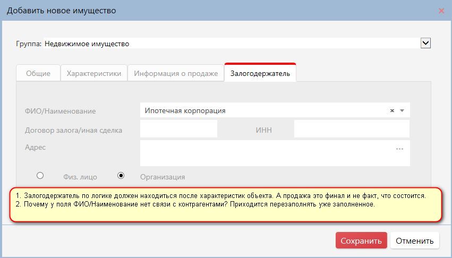Click inside the Адрес text area

coord(266,153)
